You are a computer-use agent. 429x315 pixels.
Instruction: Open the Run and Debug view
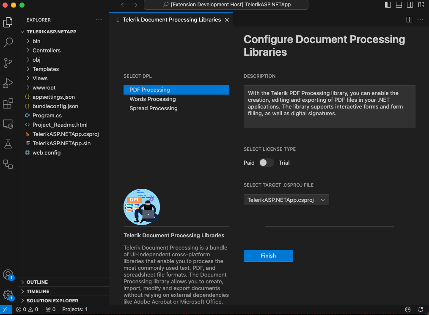pos(8,83)
